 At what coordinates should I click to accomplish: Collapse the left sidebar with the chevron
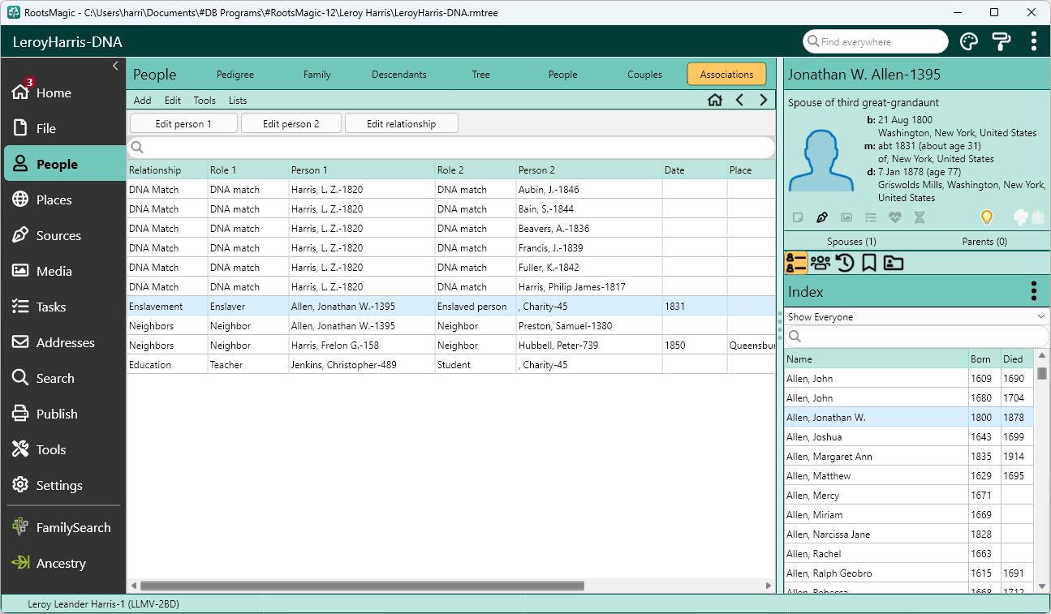click(115, 66)
